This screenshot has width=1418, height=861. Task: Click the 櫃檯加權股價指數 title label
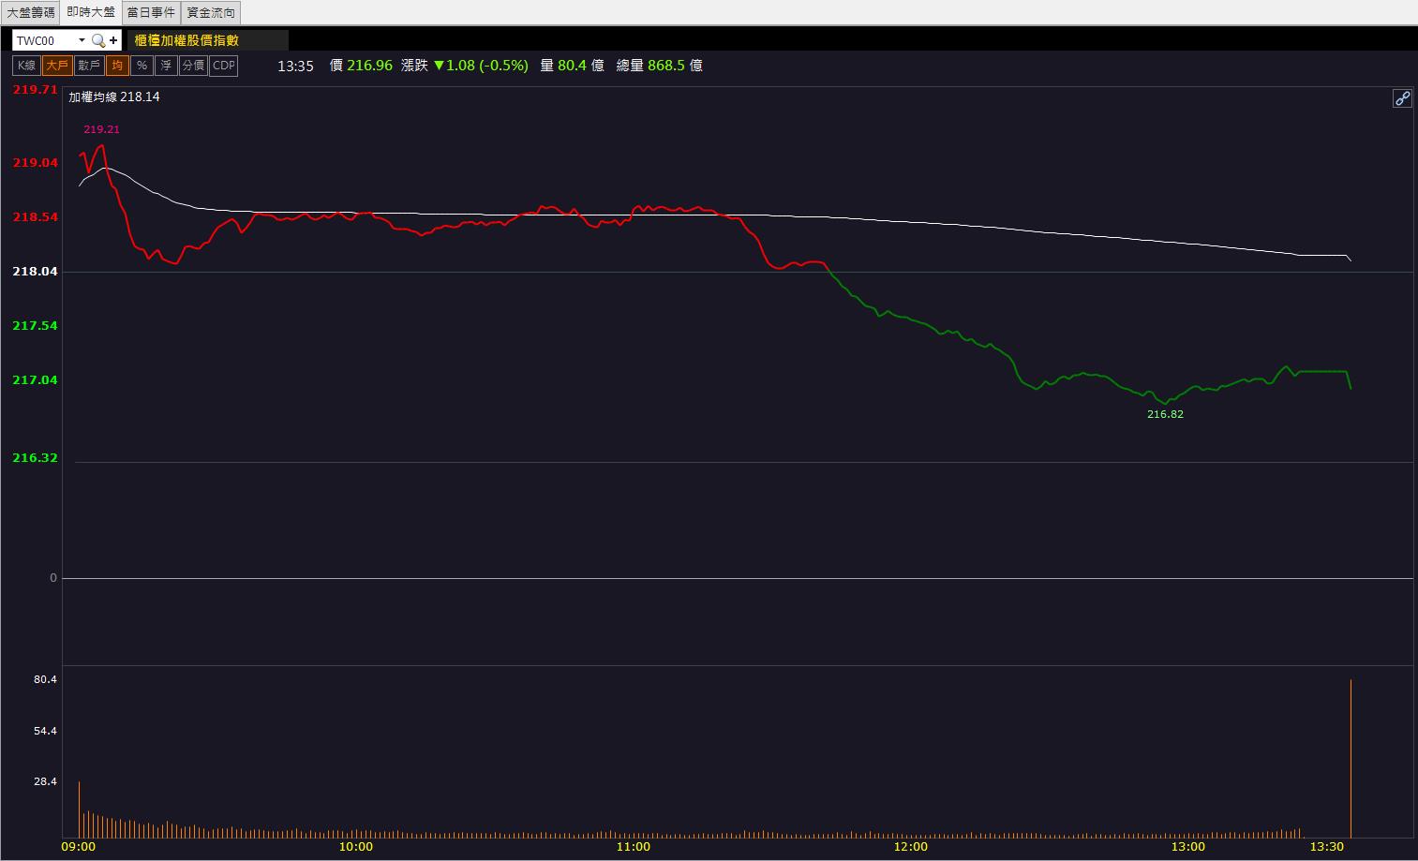(x=187, y=40)
